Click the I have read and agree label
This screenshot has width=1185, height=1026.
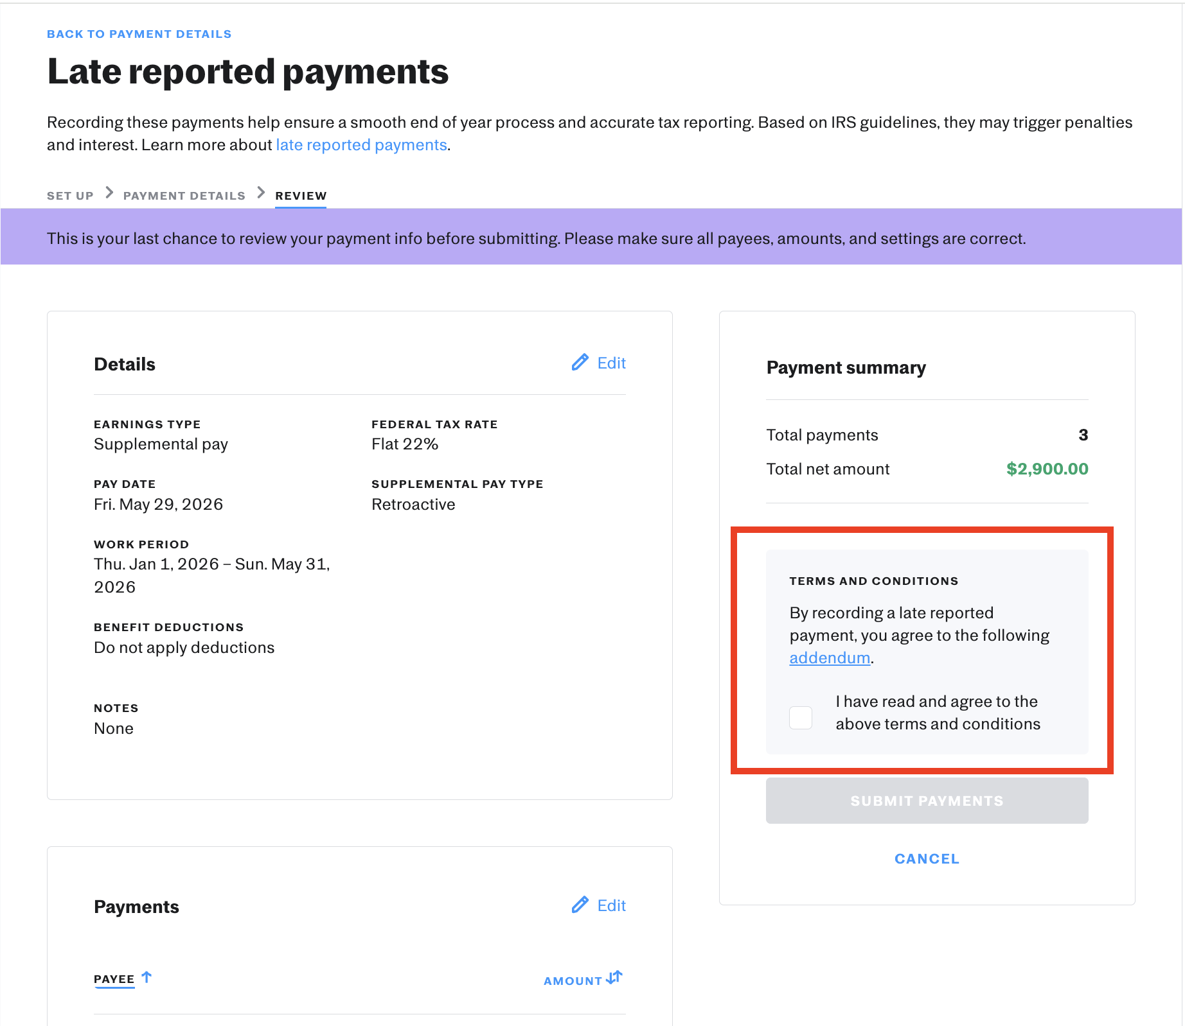[x=938, y=713]
